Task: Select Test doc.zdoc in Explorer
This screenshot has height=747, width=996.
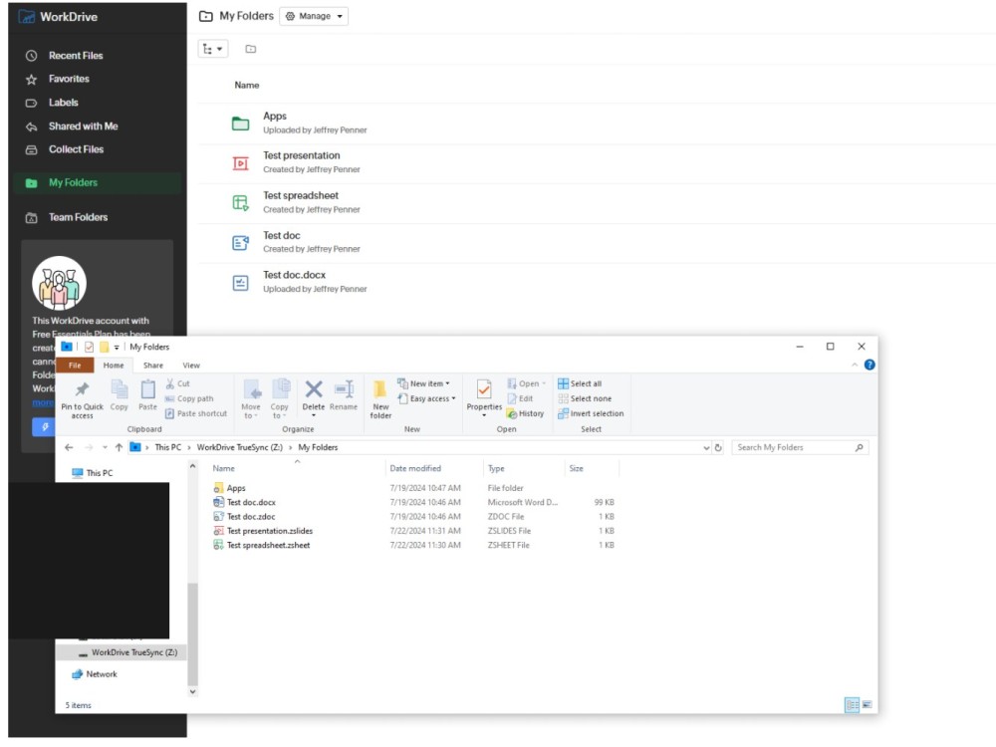Action: pyautogui.click(x=251, y=517)
